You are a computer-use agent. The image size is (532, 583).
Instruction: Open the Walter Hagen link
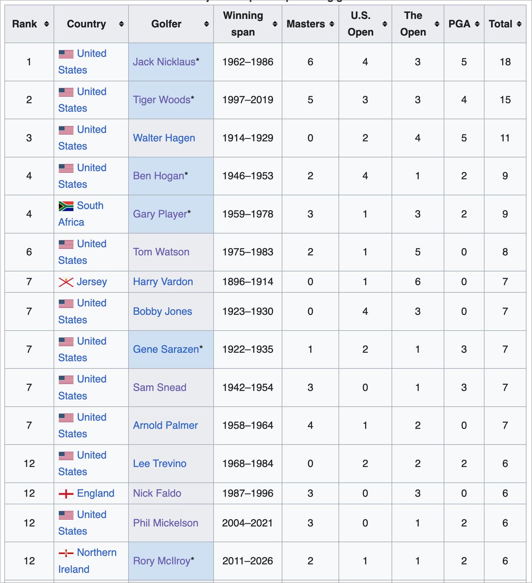coord(164,138)
